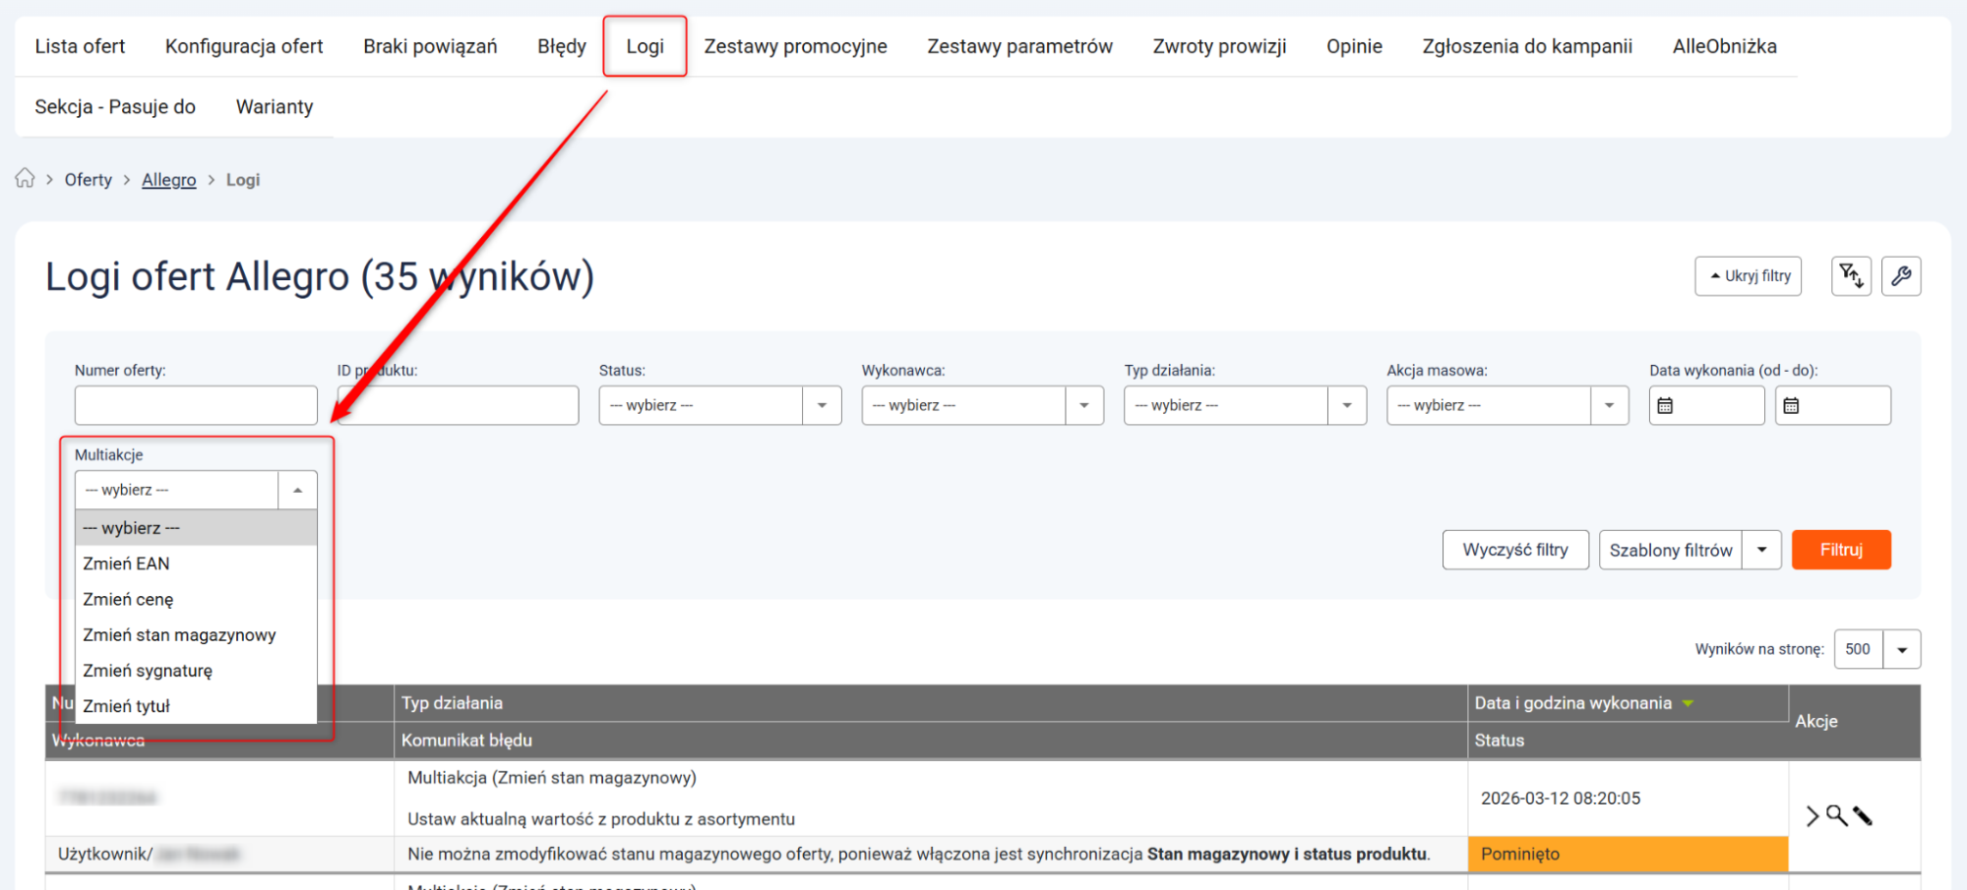Image resolution: width=1967 pixels, height=890 pixels.
Task: Click the Numer oferty input field
Action: [196, 405]
